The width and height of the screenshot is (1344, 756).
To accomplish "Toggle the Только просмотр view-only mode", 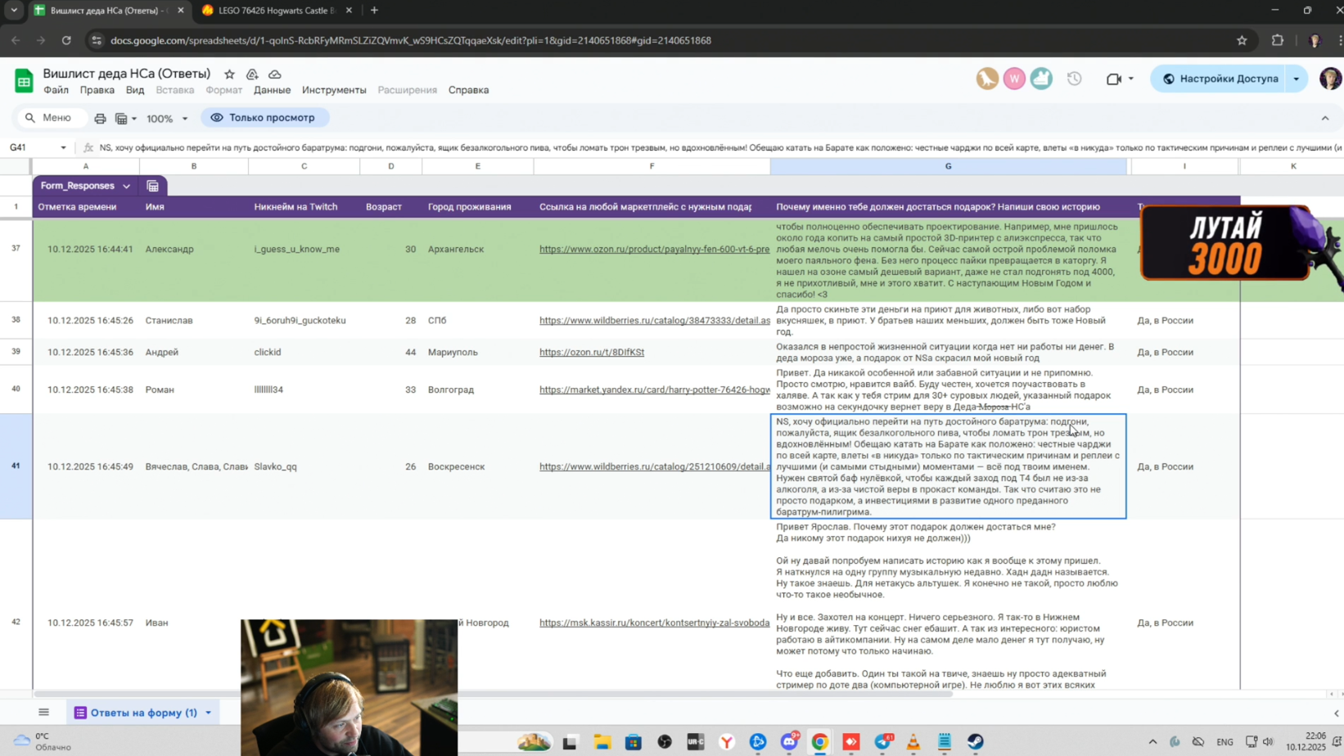I will coord(264,118).
